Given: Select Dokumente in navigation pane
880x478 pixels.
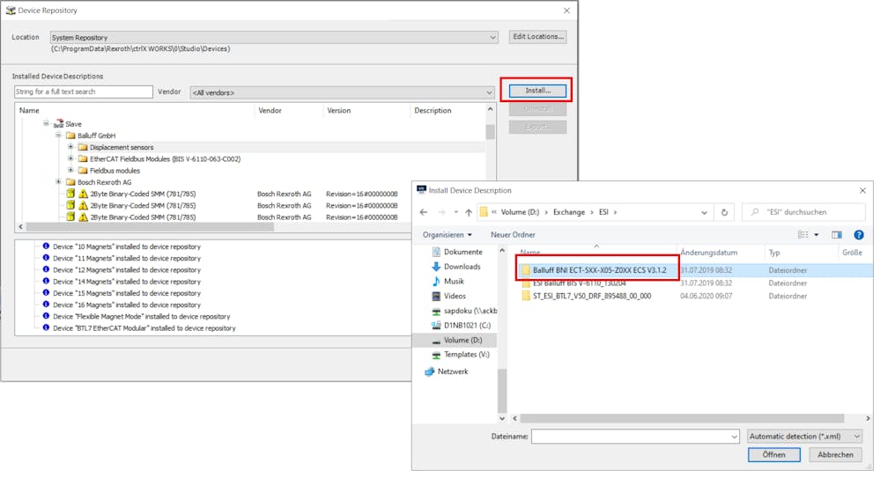Looking at the screenshot, I should (x=463, y=252).
